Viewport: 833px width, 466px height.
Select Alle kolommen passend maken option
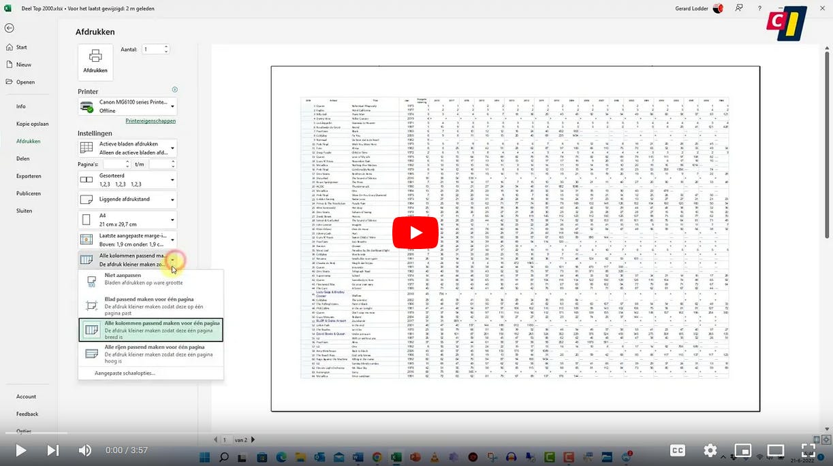(x=151, y=330)
